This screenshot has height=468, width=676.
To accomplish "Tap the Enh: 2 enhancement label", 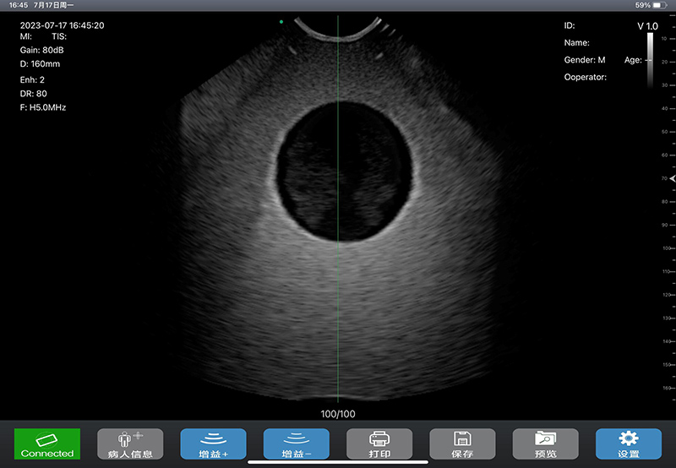I will coord(32,79).
